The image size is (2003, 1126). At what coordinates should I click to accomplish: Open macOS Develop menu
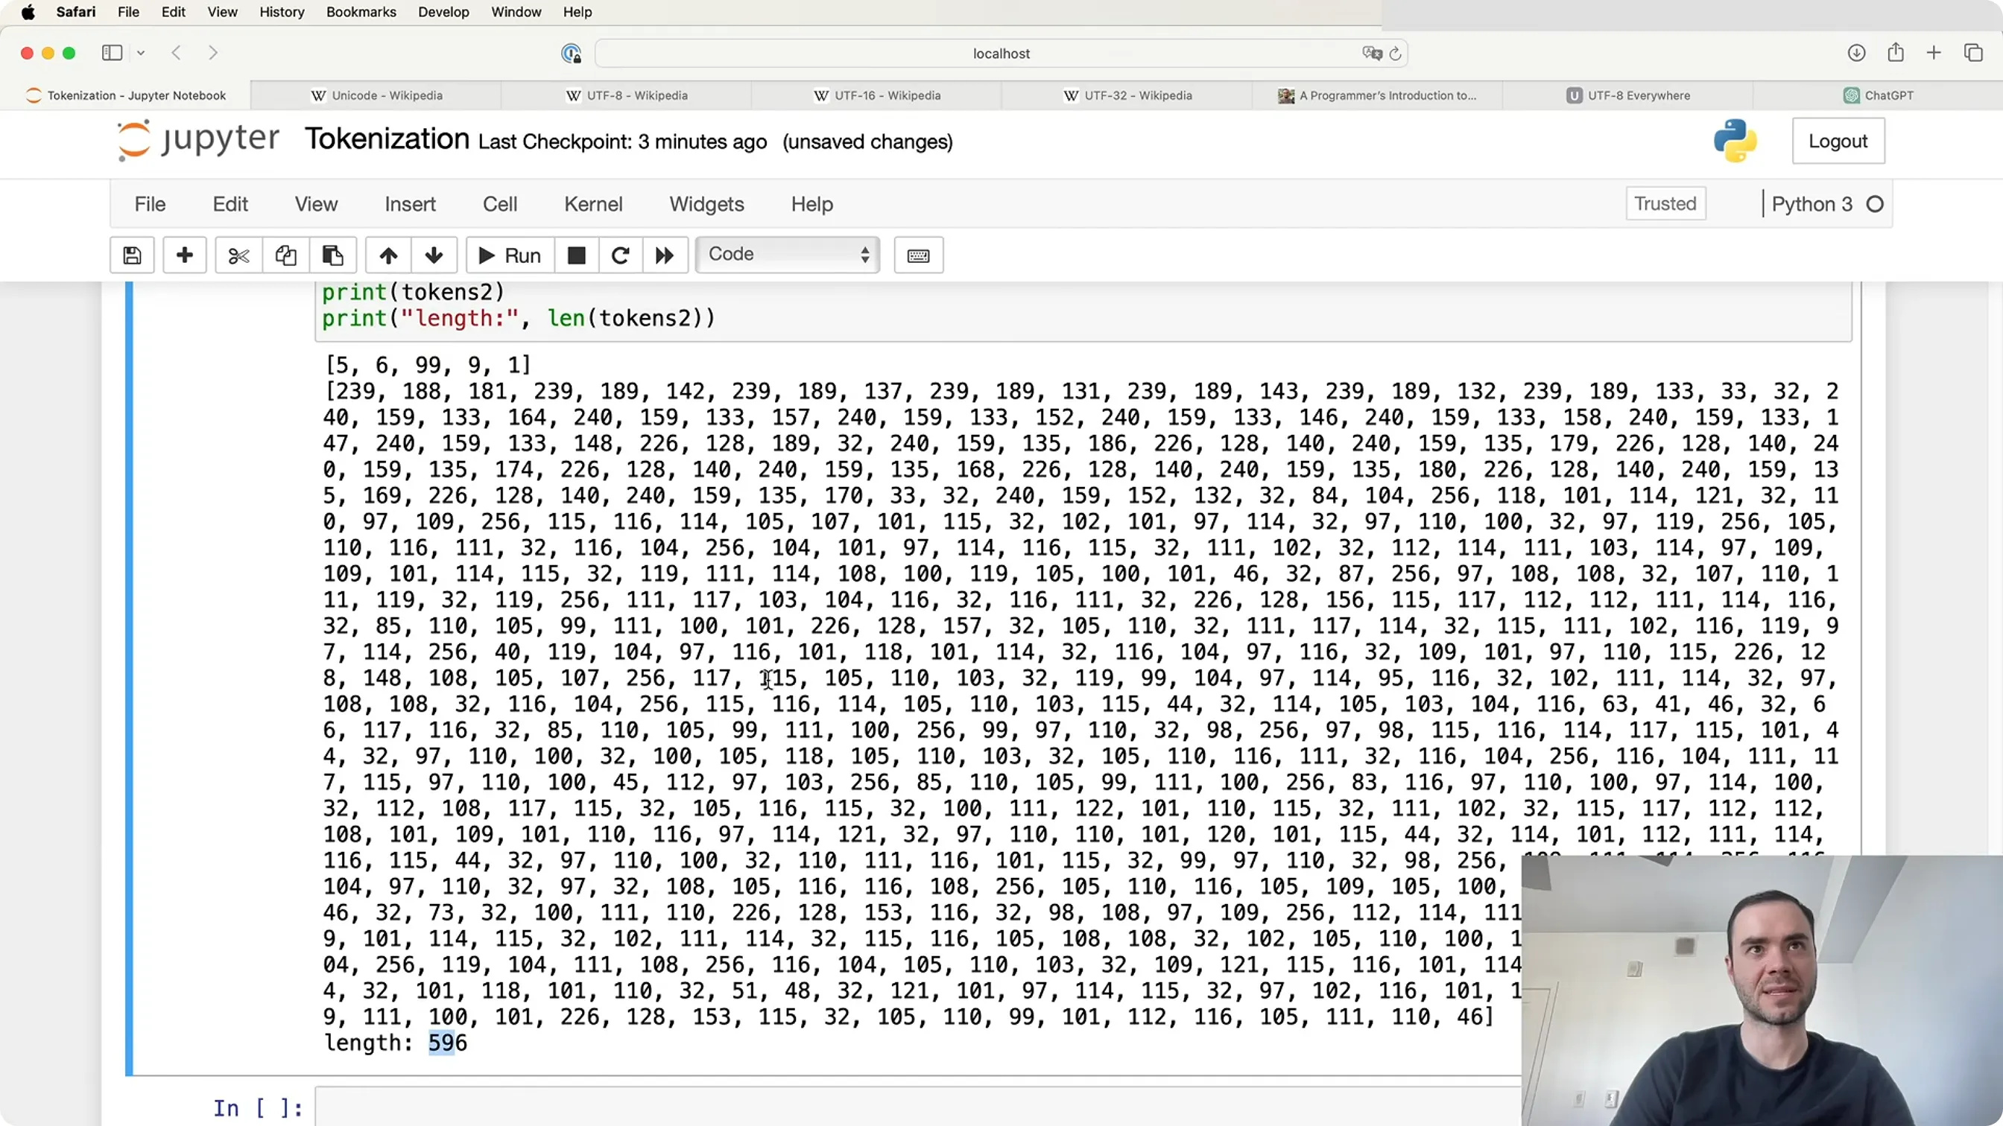(443, 12)
